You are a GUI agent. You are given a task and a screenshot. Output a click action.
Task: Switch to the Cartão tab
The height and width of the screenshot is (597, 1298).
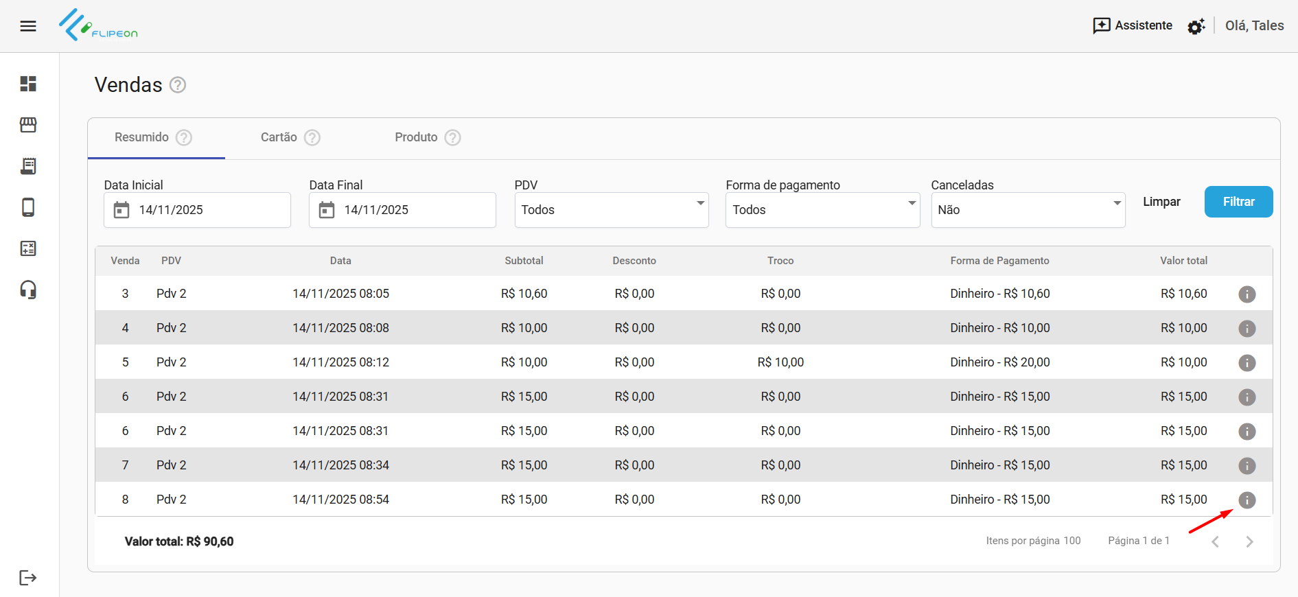(x=279, y=137)
